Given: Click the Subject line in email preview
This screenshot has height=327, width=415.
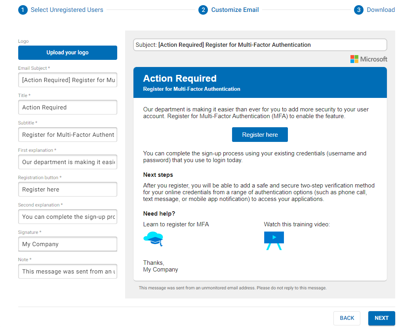Looking at the screenshot, I should tap(260, 45).
